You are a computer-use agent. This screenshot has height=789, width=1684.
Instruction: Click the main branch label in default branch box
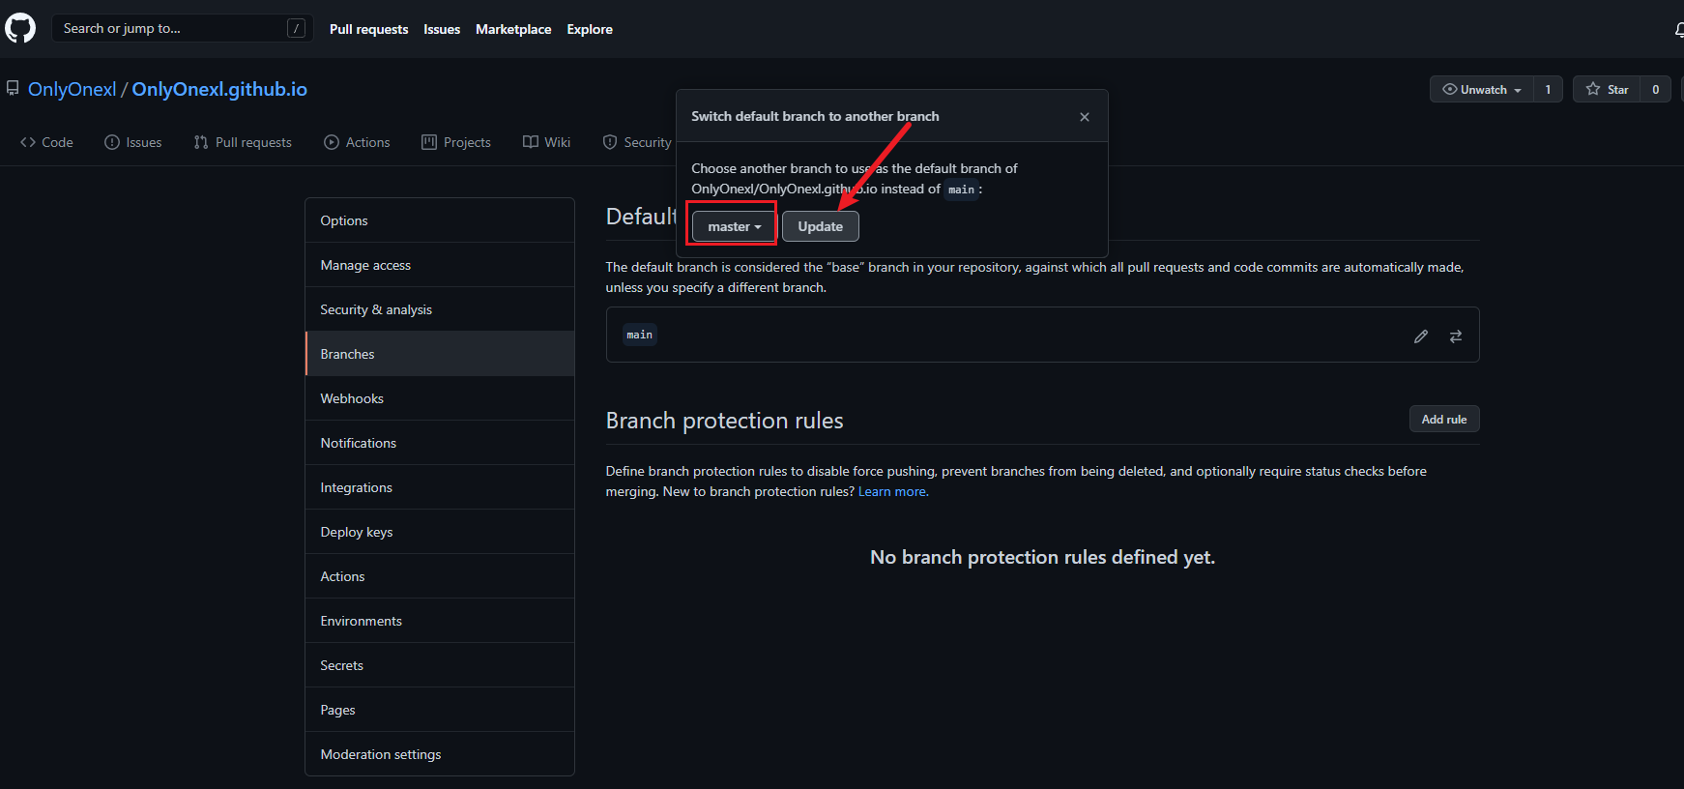[639, 335]
